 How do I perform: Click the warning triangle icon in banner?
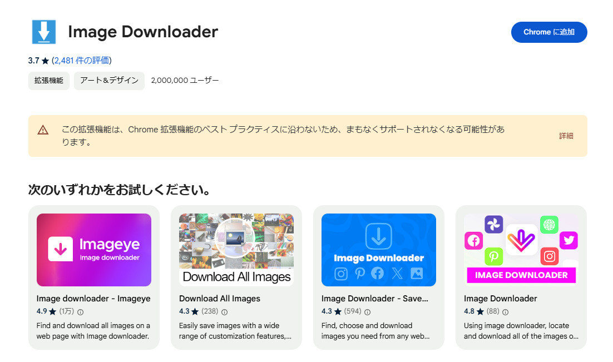43,130
